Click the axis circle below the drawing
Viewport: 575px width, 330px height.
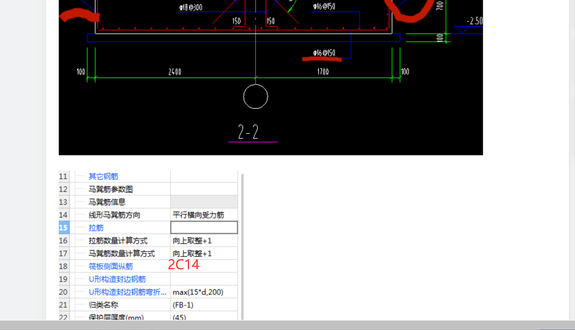tap(255, 97)
